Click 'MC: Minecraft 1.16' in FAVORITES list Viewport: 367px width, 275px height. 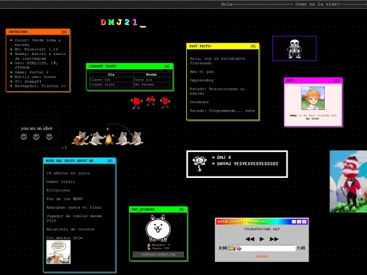(x=36, y=50)
